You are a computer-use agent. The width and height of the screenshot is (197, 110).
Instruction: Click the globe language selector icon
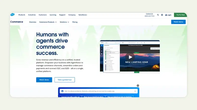point(162,15)
